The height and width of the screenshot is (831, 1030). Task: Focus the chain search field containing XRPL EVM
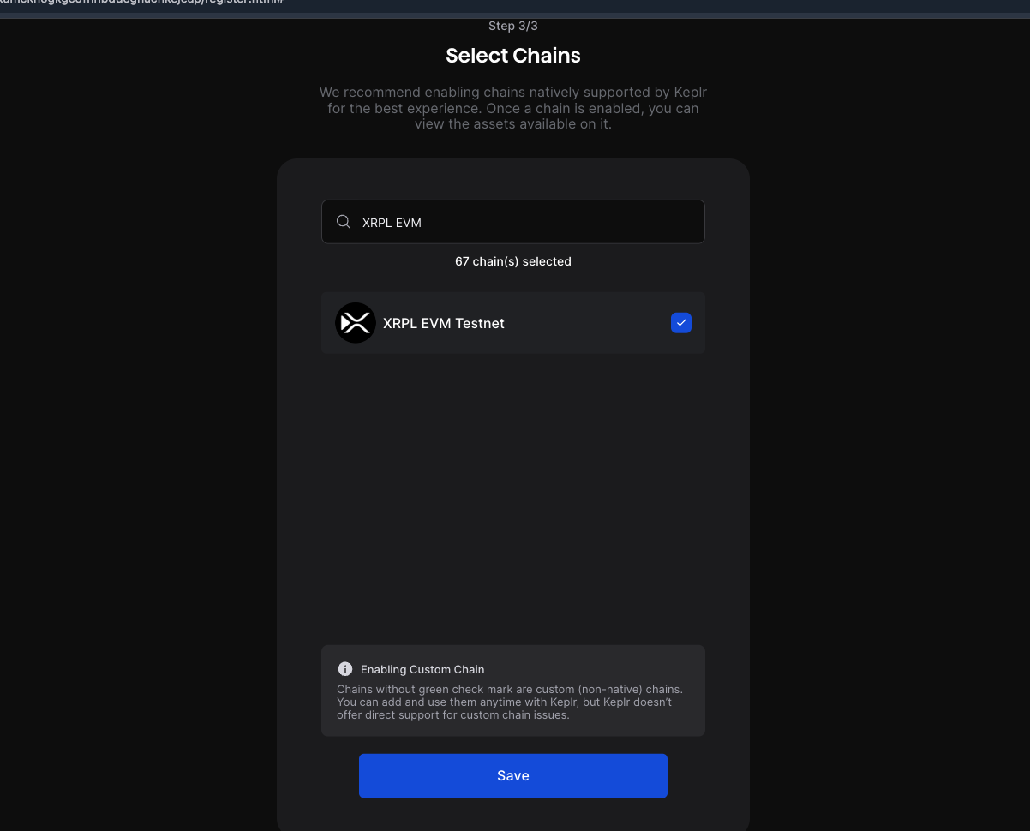(513, 222)
